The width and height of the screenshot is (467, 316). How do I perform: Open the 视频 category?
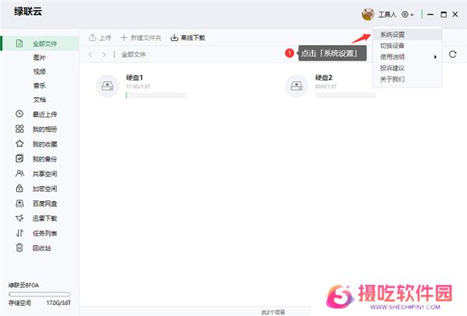tap(40, 71)
